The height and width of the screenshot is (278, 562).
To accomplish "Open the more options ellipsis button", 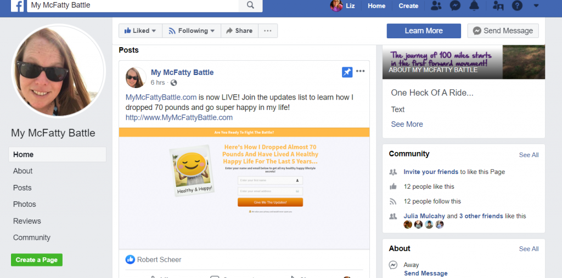I will tap(268, 31).
